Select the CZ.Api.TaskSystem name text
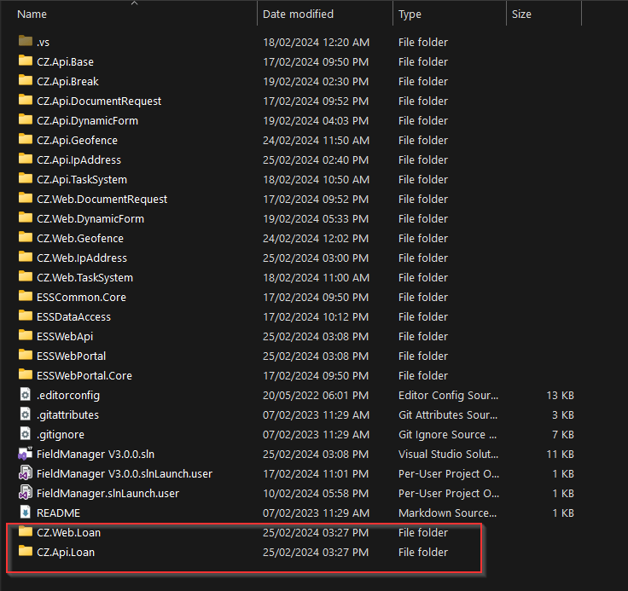The width and height of the screenshot is (628, 591). tap(82, 179)
